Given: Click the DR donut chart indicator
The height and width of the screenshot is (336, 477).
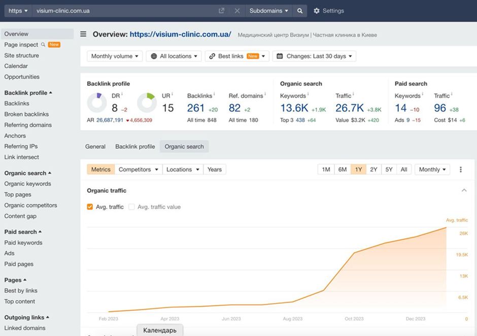Looking at the screenshot, I should (97, 103).
